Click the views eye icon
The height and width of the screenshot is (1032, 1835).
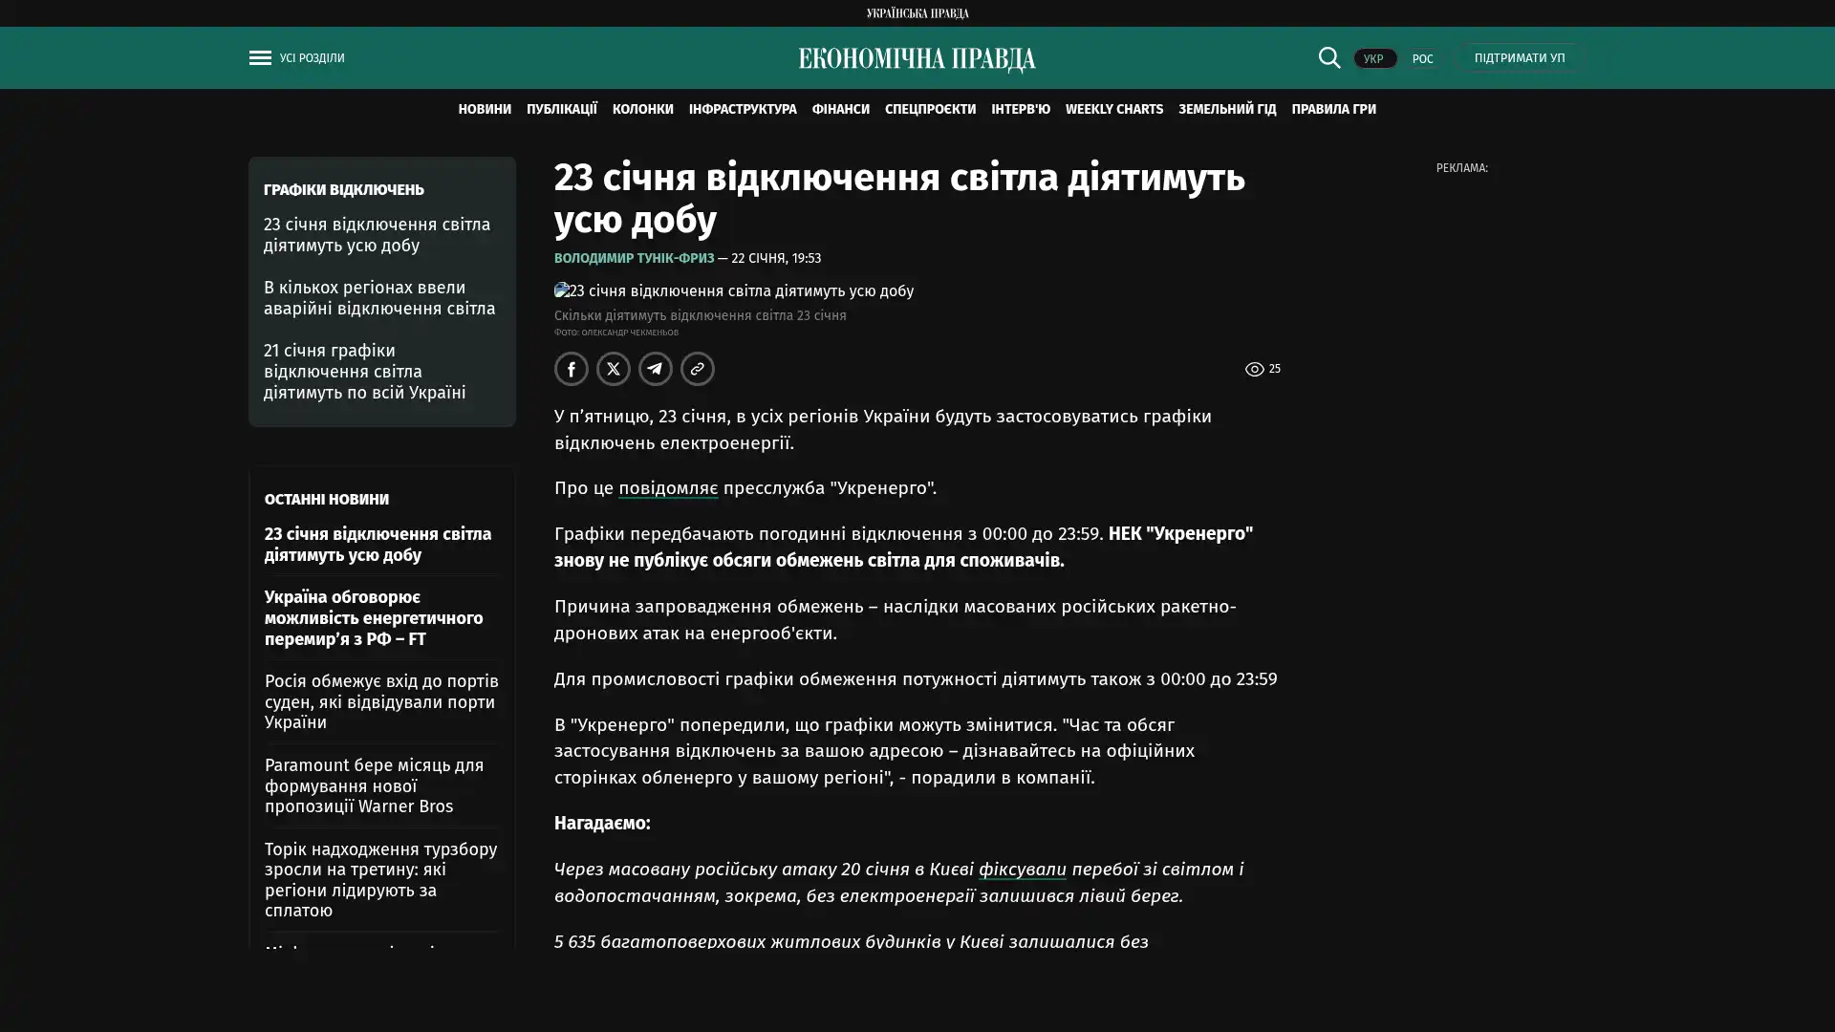1254,369
